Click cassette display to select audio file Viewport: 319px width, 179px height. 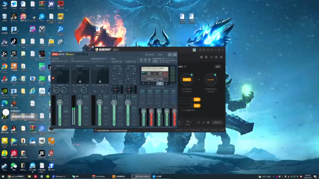pos(155,69)
